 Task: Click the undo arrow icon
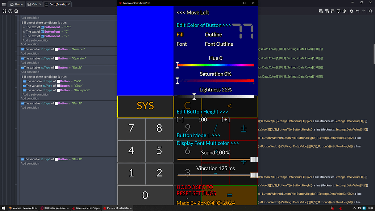[x=358, y=11]
